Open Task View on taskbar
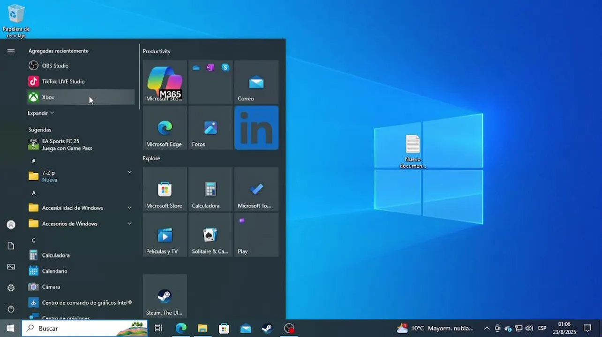602x337 pixels. (x=158, y=329)
